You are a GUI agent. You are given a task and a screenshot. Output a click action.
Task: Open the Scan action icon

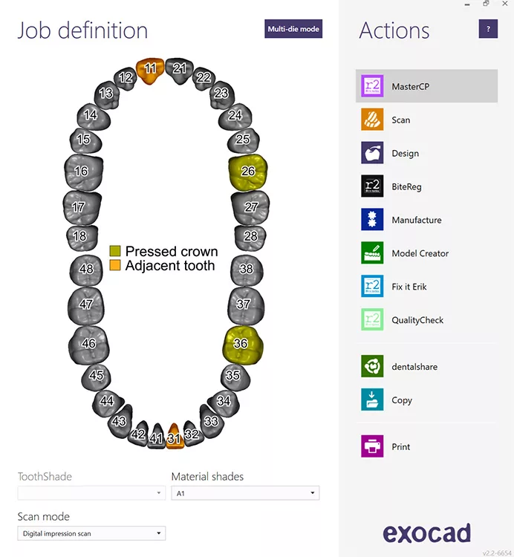372,120
